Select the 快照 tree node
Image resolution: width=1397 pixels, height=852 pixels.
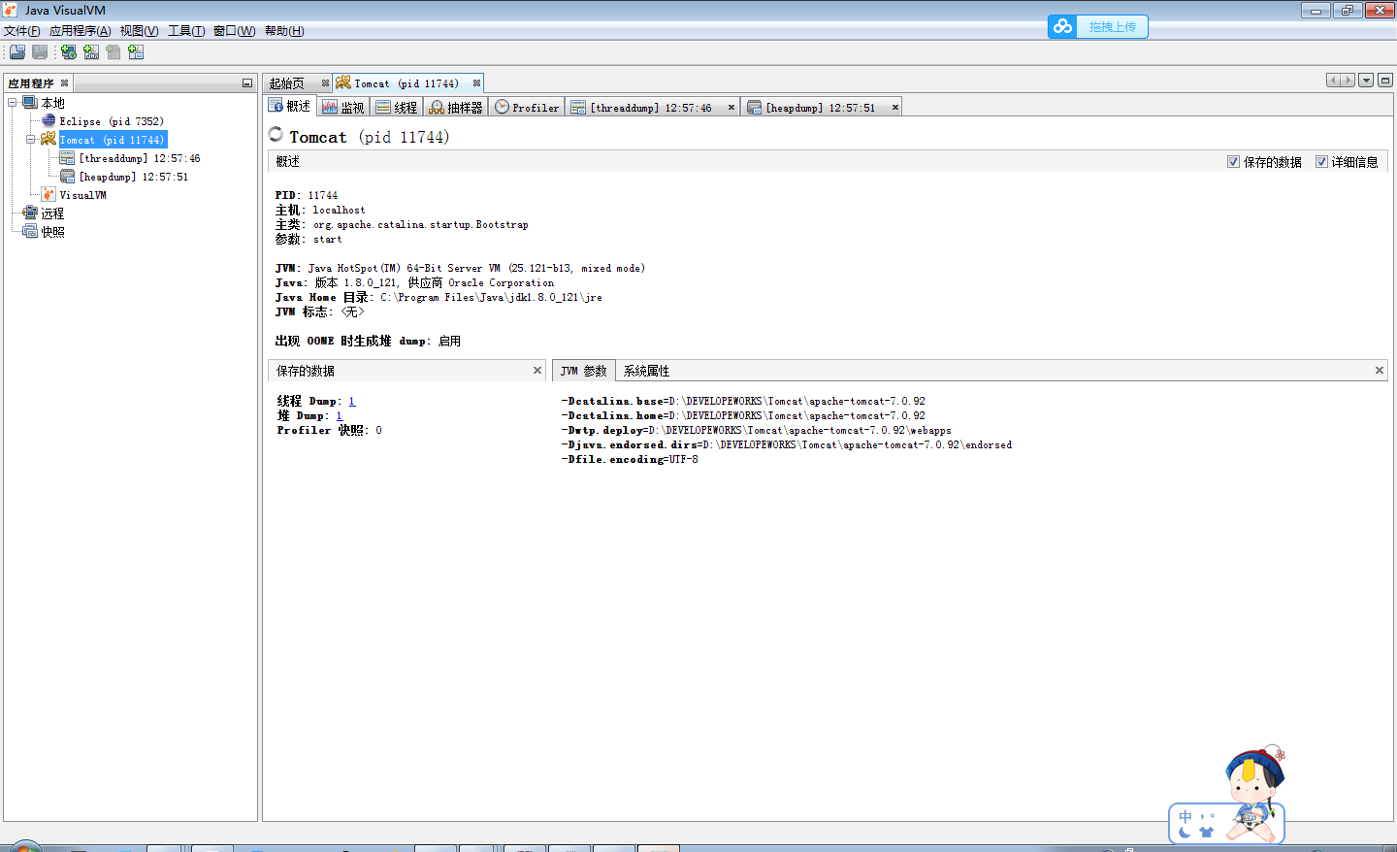(x=52, y=231)
